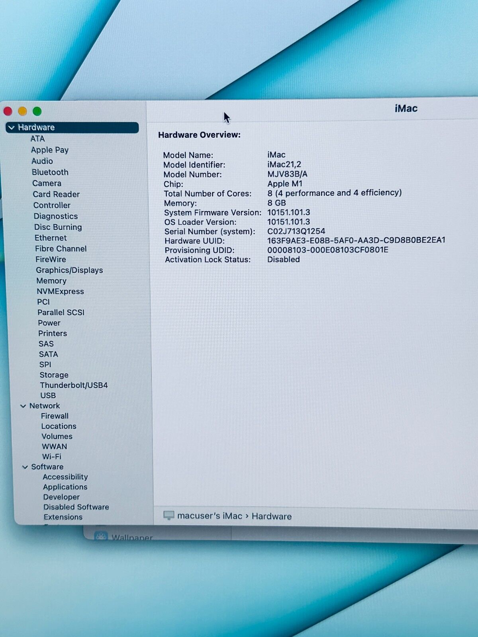Image resolution: width=478 pixels, height=637 pixels.
Task: Open Firewall under Network
Action: click(x=55, y=416)
